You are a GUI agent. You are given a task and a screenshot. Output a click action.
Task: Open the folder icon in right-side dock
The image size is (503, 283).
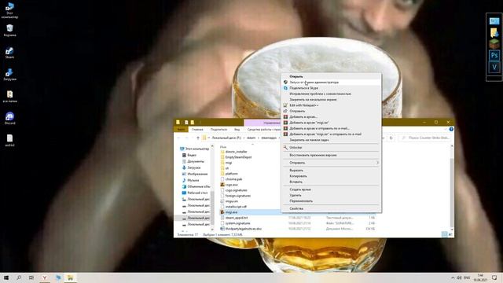point(494,33)
